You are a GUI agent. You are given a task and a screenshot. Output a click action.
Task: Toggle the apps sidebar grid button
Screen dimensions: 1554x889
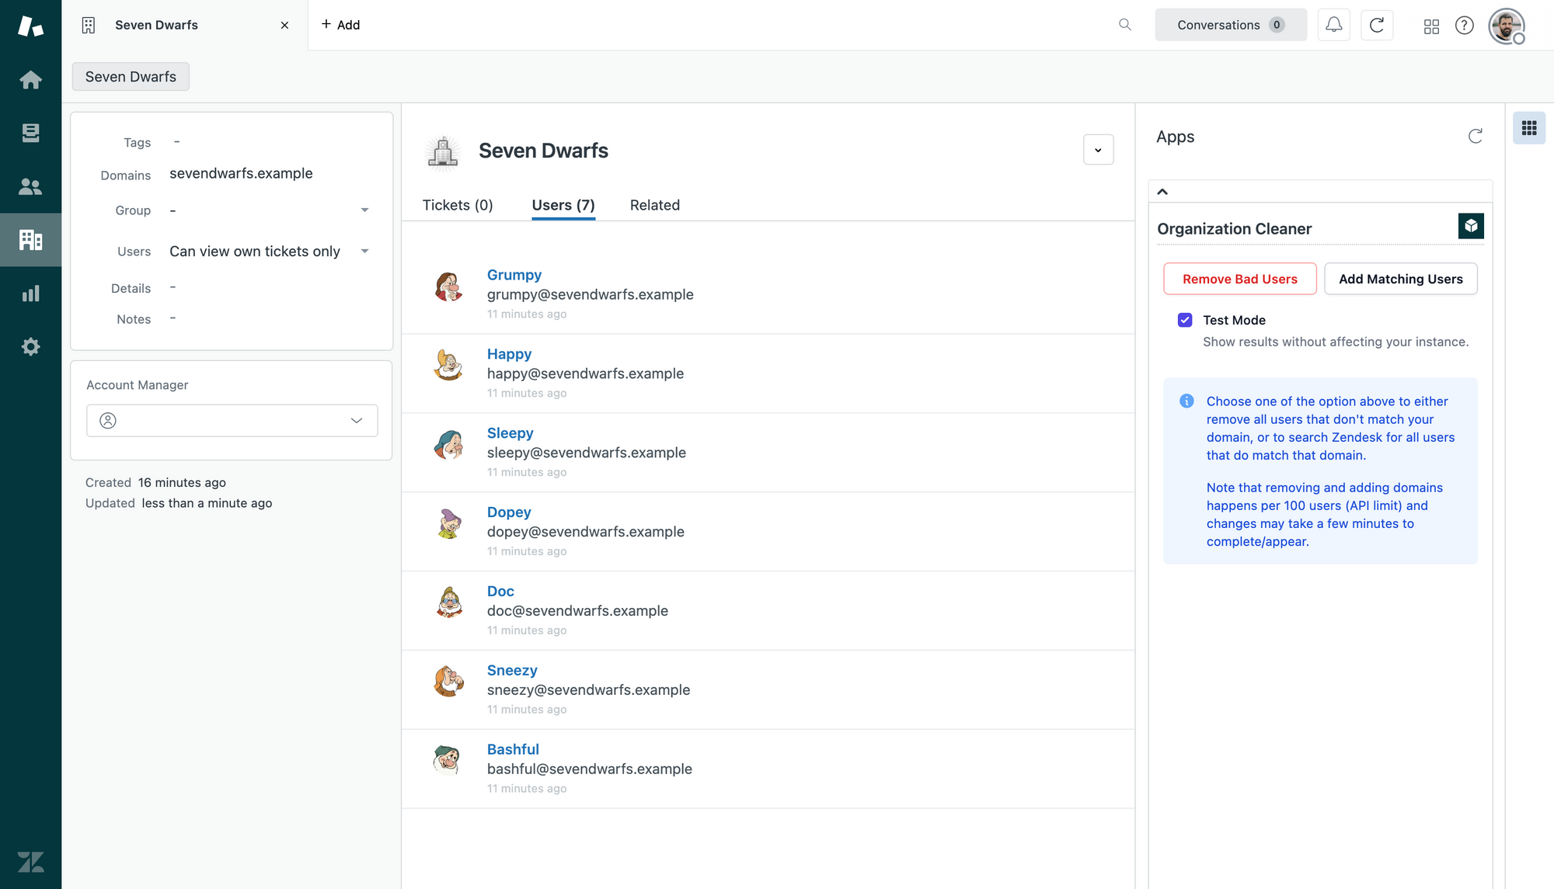tap(1528, 128)
